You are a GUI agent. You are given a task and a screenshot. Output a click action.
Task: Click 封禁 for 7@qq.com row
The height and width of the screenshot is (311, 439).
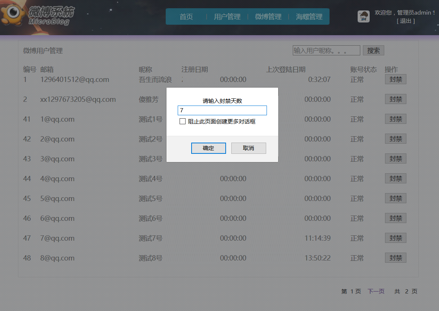(396, 238)
